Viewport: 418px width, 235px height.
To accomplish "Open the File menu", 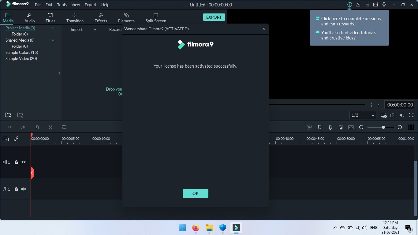I will click(x=38, y=5).
